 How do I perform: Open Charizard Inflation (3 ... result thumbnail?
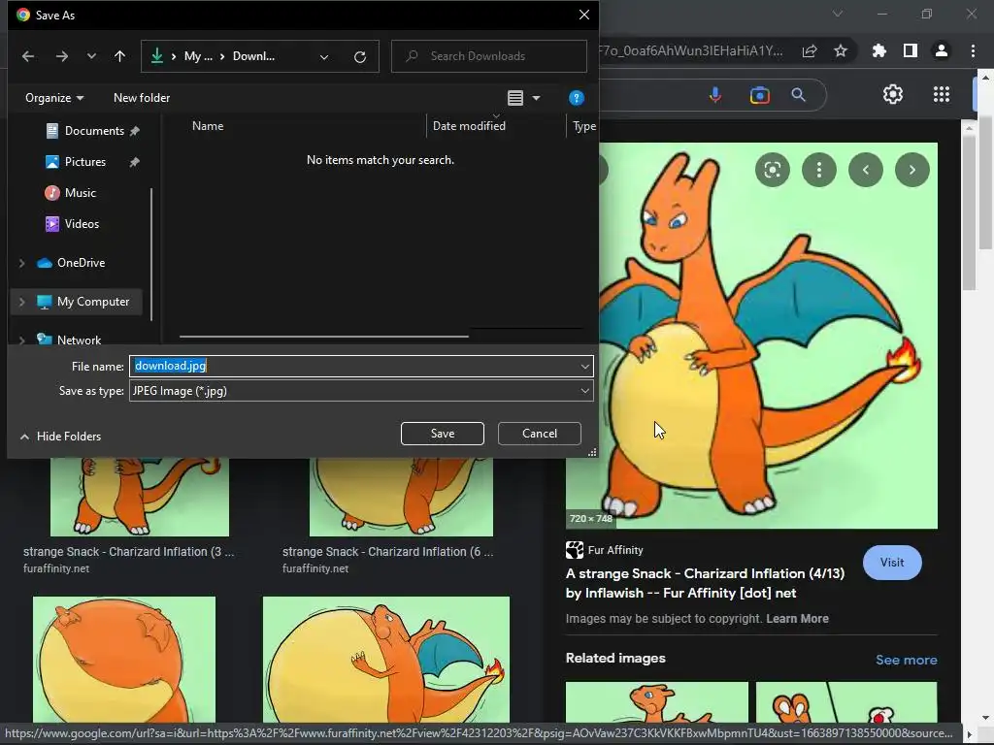[x=140, y=498]
